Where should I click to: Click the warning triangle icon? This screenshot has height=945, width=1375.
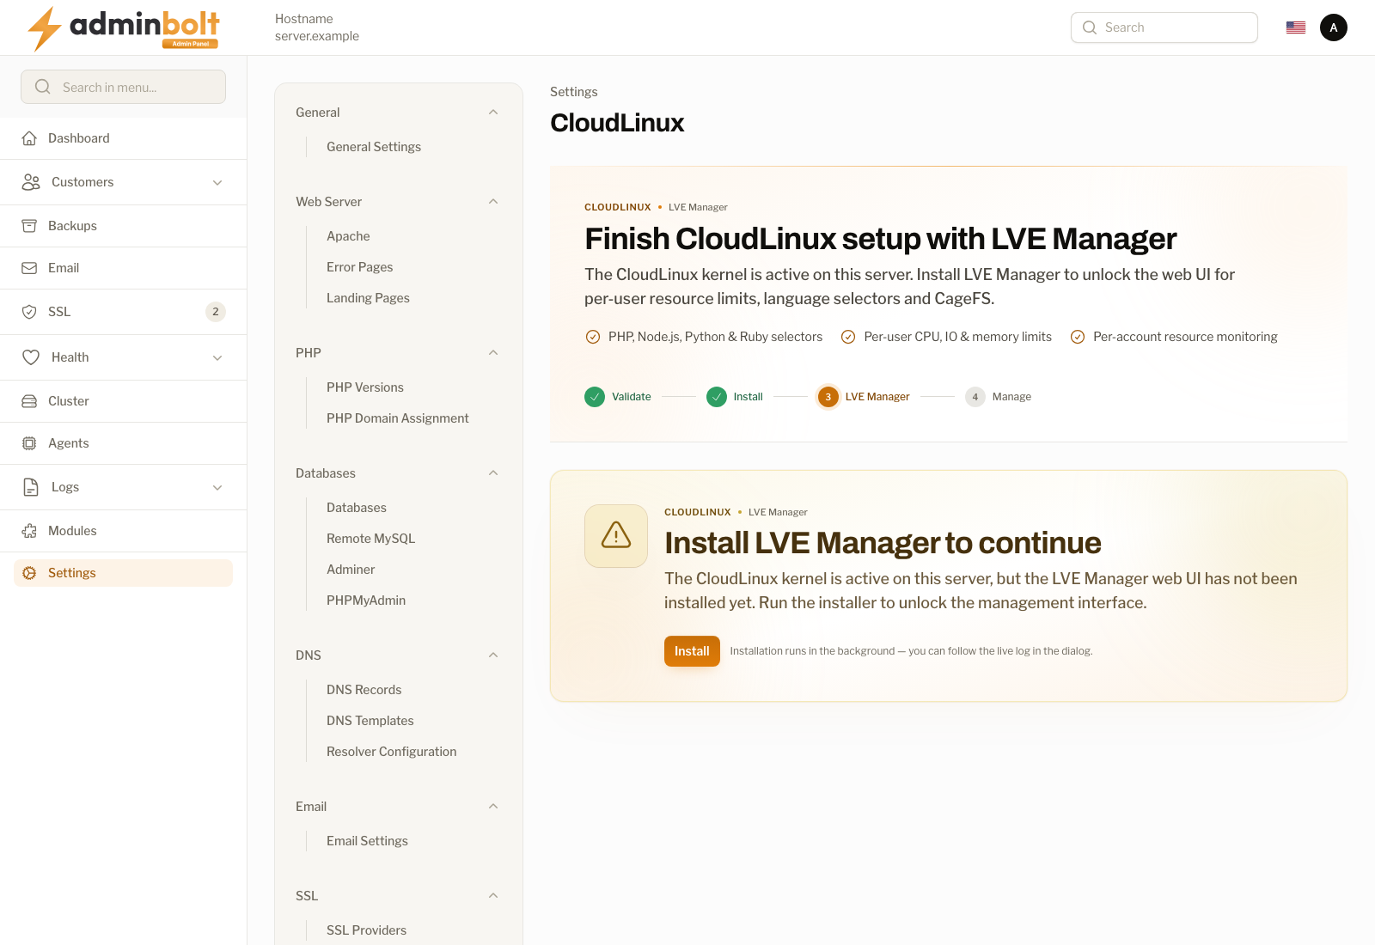(x=616, y=535)
